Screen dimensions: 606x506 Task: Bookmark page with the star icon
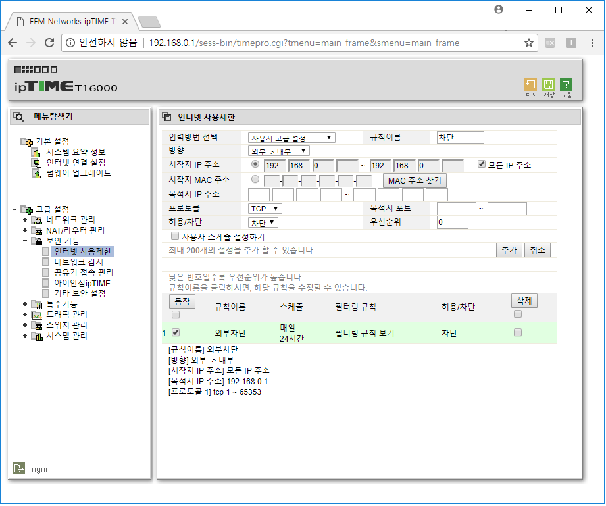(x=530, y=43)
